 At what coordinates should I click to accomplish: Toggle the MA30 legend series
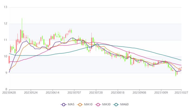tap(103, 104)
